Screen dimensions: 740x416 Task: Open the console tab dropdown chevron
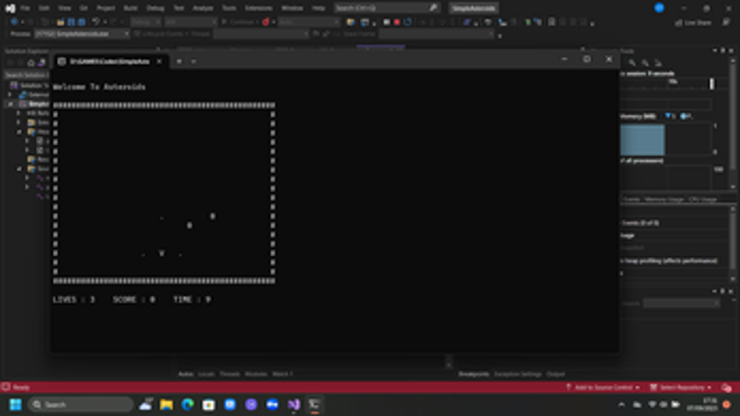click(x=193, y=61)
